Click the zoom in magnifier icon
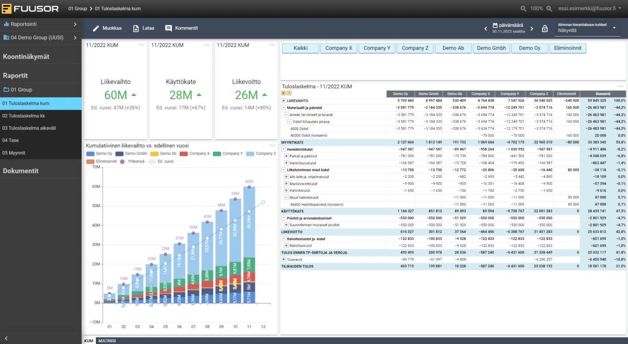 click(549, 9)
